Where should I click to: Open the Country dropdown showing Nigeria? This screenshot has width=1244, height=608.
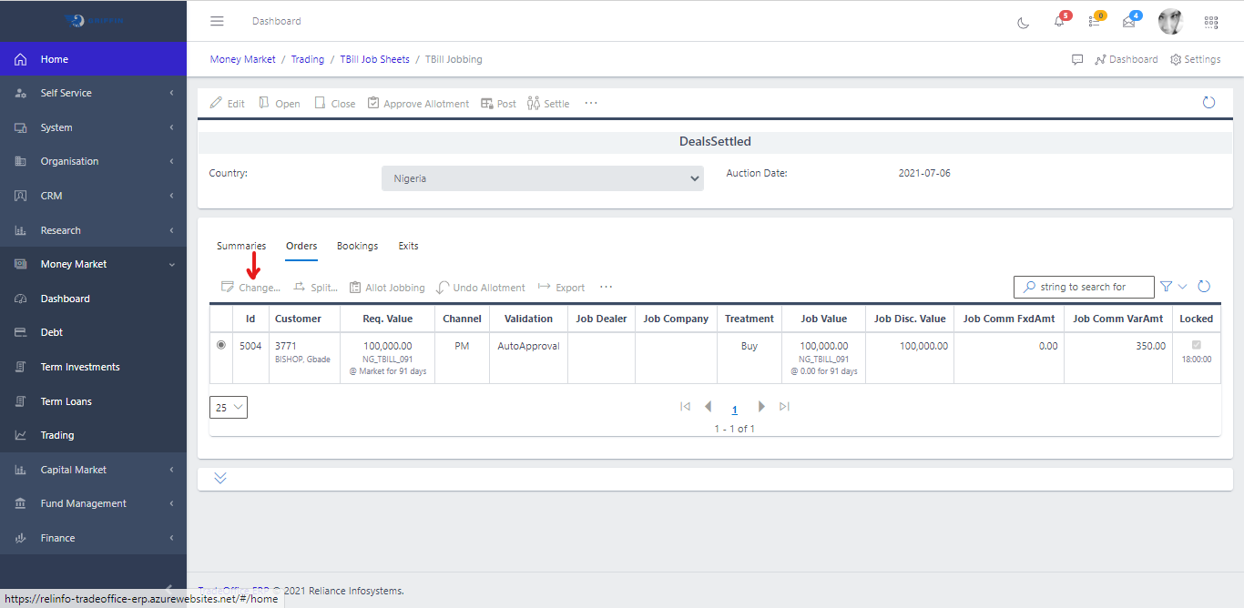542,178
